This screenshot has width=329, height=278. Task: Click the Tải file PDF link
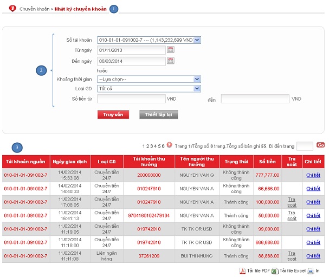click(259, 270)
